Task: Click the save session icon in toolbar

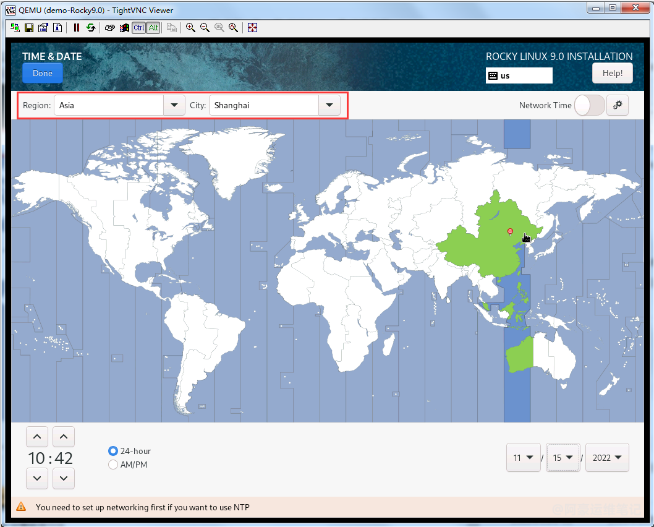Action: (x=28, y=28)
